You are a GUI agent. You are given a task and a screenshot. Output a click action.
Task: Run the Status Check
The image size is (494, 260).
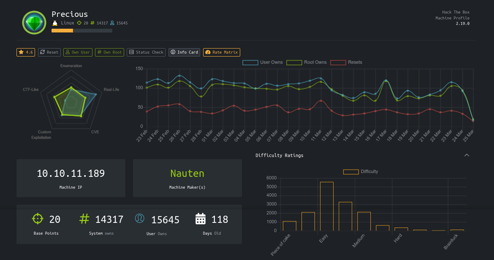(146, 52)
